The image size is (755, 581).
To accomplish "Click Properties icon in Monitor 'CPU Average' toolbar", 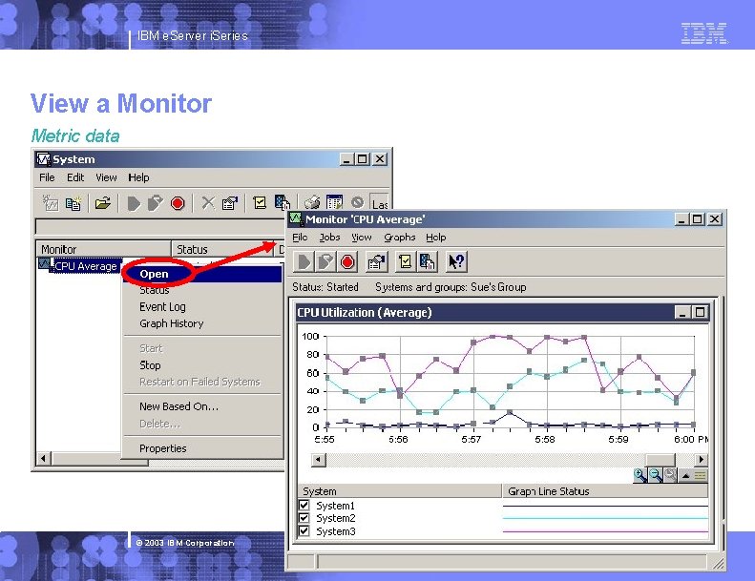I will [x=376, y=261].
